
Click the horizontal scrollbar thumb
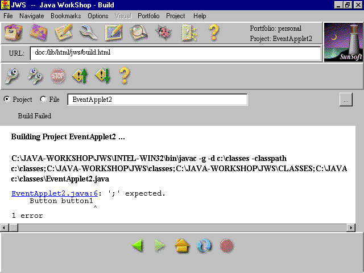(x=14, y=228)
